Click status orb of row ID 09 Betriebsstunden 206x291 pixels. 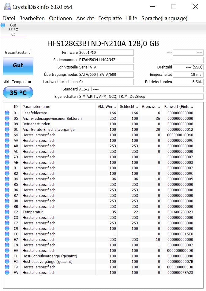7,124
